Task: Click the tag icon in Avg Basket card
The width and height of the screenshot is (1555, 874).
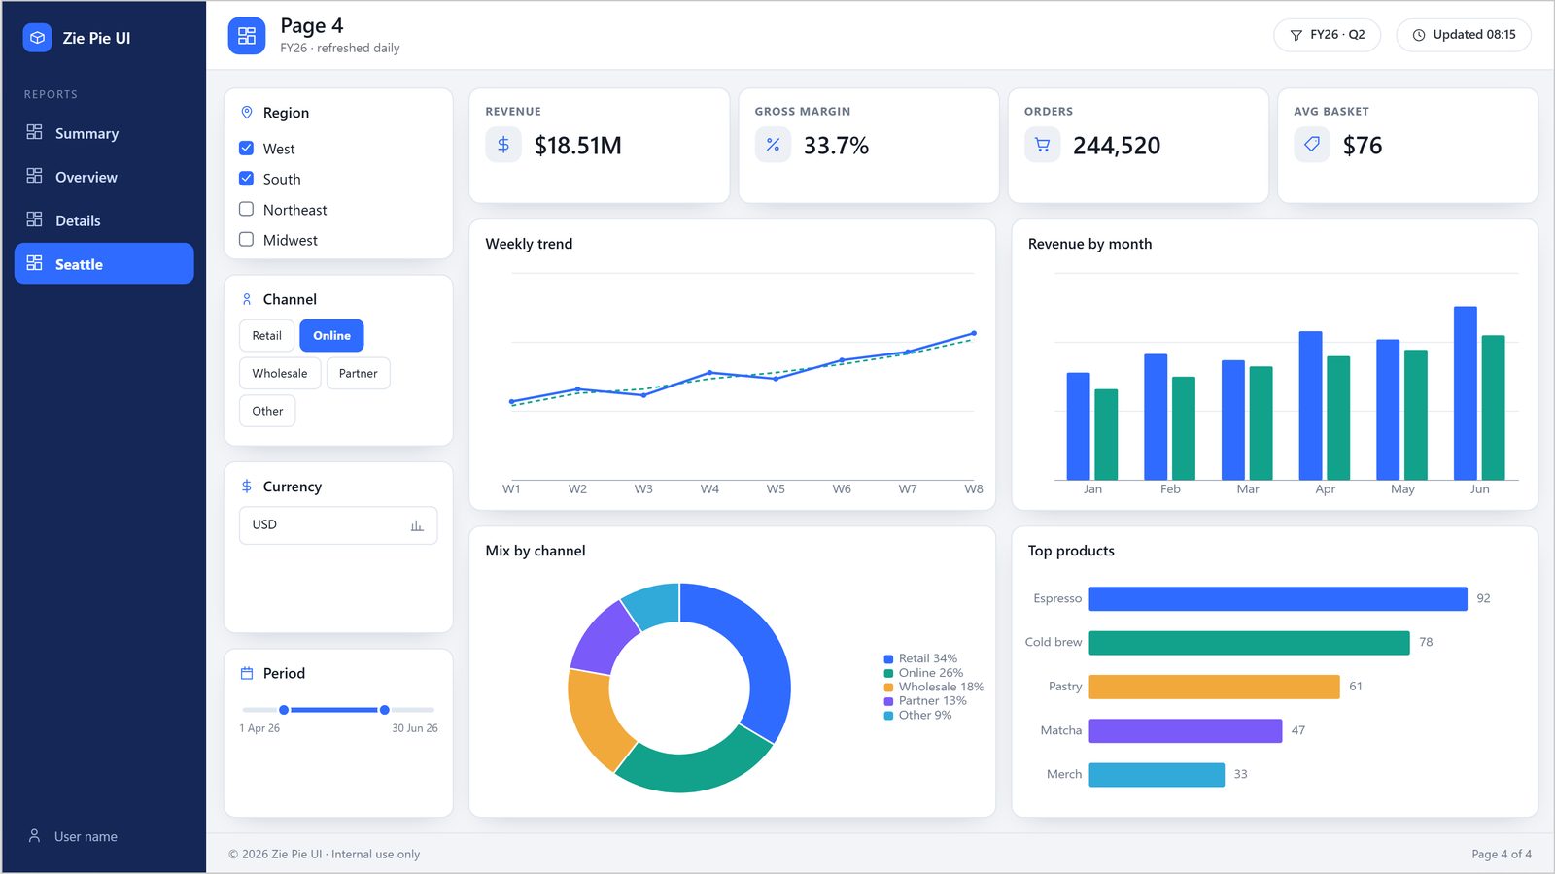Action: [1312, 145]
